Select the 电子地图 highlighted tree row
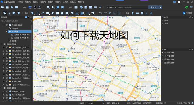Image resolution: width=194 pixels, height=105 pixels. [x=20, y=31]
